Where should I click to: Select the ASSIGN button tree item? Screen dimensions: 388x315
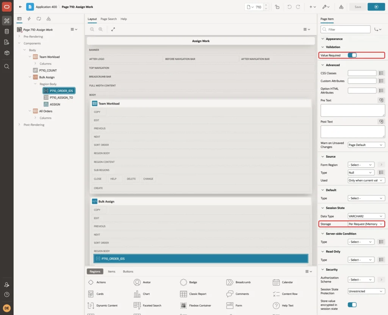tap(55, 104)
